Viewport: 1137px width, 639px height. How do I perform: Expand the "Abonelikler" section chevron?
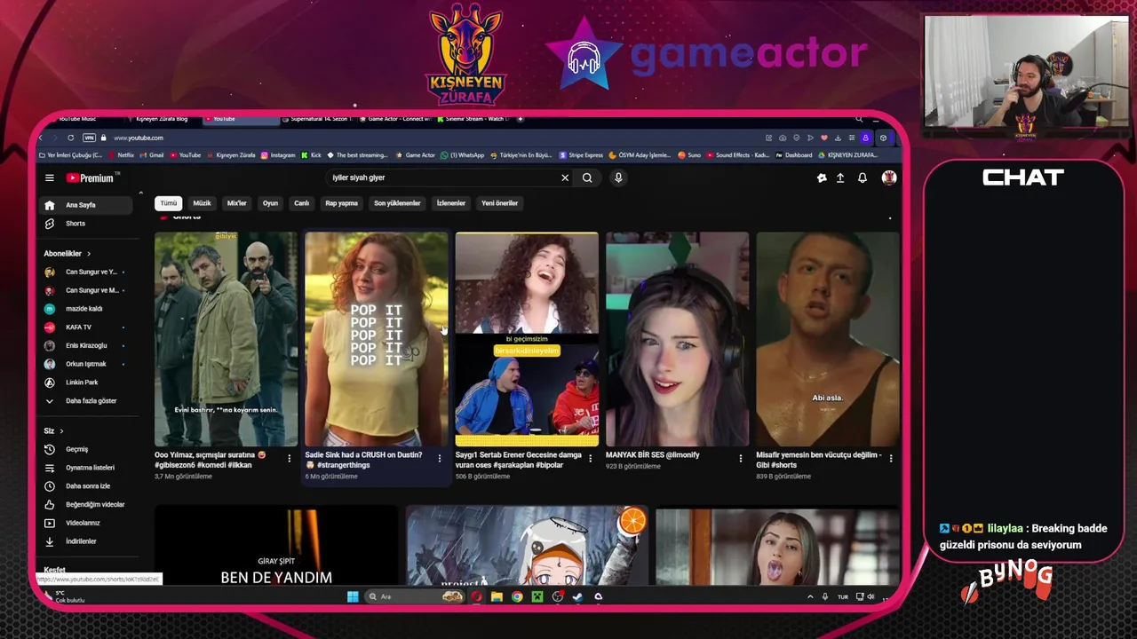[x=88, y=254]
